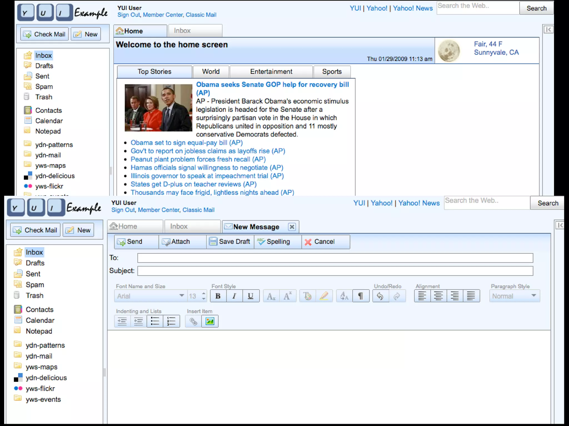Open the Inbox tab beside New Message
The image size is (569, 426).
tap(179, 226)
